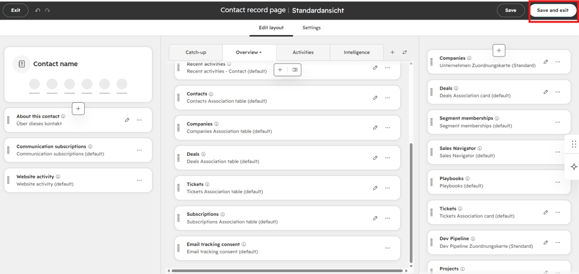Edit the Contacts Association table card
Viewport: 579px width, 274px height.
(375, 98)
